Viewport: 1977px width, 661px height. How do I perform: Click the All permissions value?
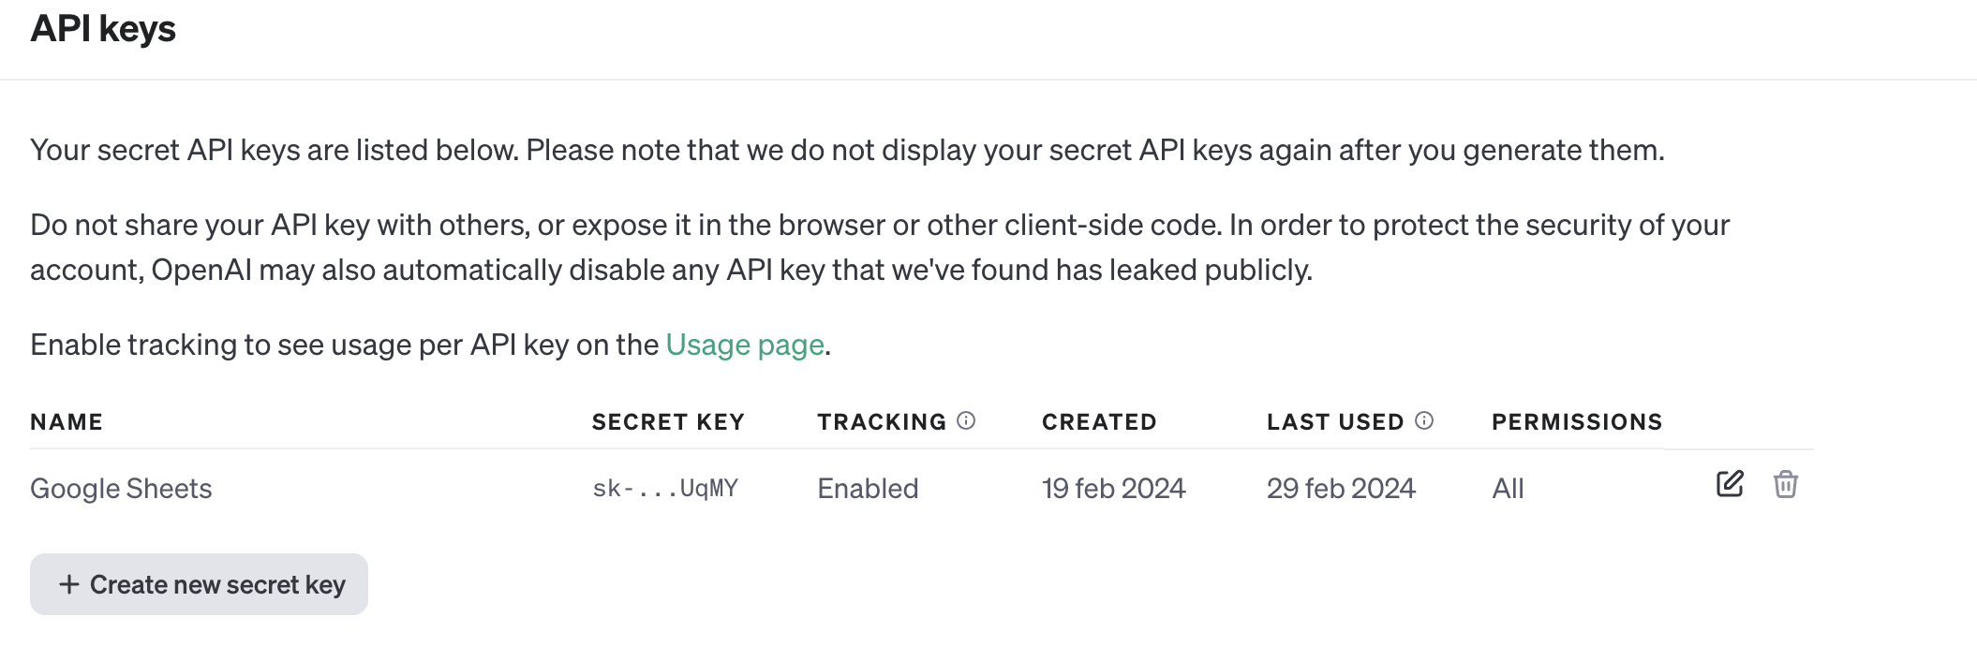point(1508,489)
